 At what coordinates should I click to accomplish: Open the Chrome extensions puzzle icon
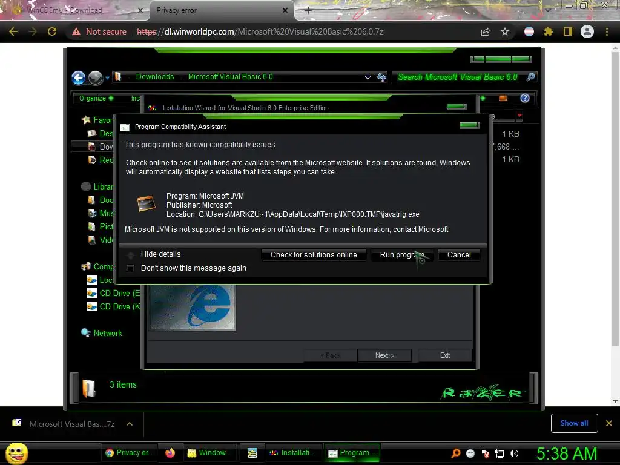pos(549,31)
